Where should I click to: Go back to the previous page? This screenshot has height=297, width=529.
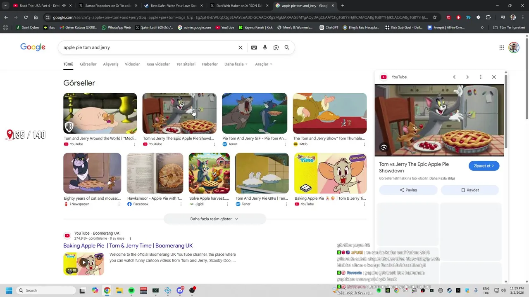point(6,17)
